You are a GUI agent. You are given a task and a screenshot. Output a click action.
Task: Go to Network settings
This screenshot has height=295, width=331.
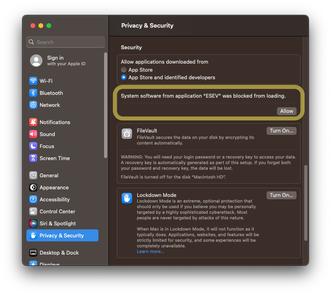point(62,105)
